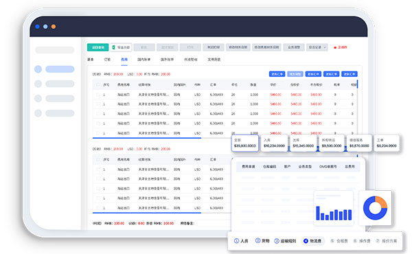Click step 1 人员 circle icon
This screenshot has height=254, width=412.
click(236, 241)
